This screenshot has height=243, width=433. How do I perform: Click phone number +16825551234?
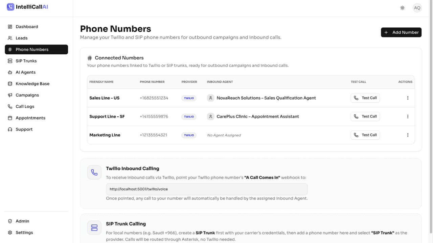(154, 98)
